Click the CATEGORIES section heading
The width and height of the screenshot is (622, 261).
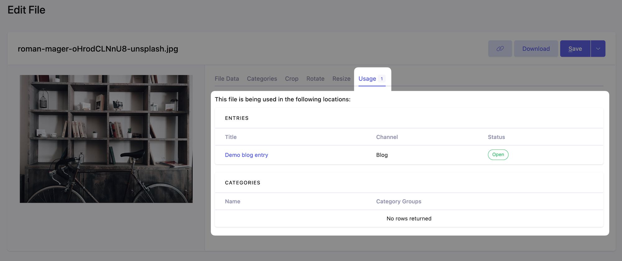pos(243,183)
